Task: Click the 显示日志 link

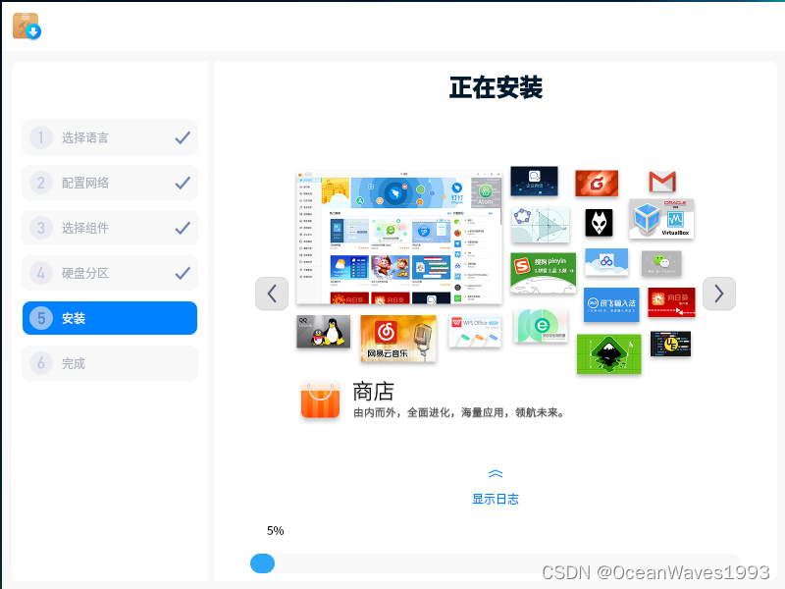Action: [x=496, y=499]
